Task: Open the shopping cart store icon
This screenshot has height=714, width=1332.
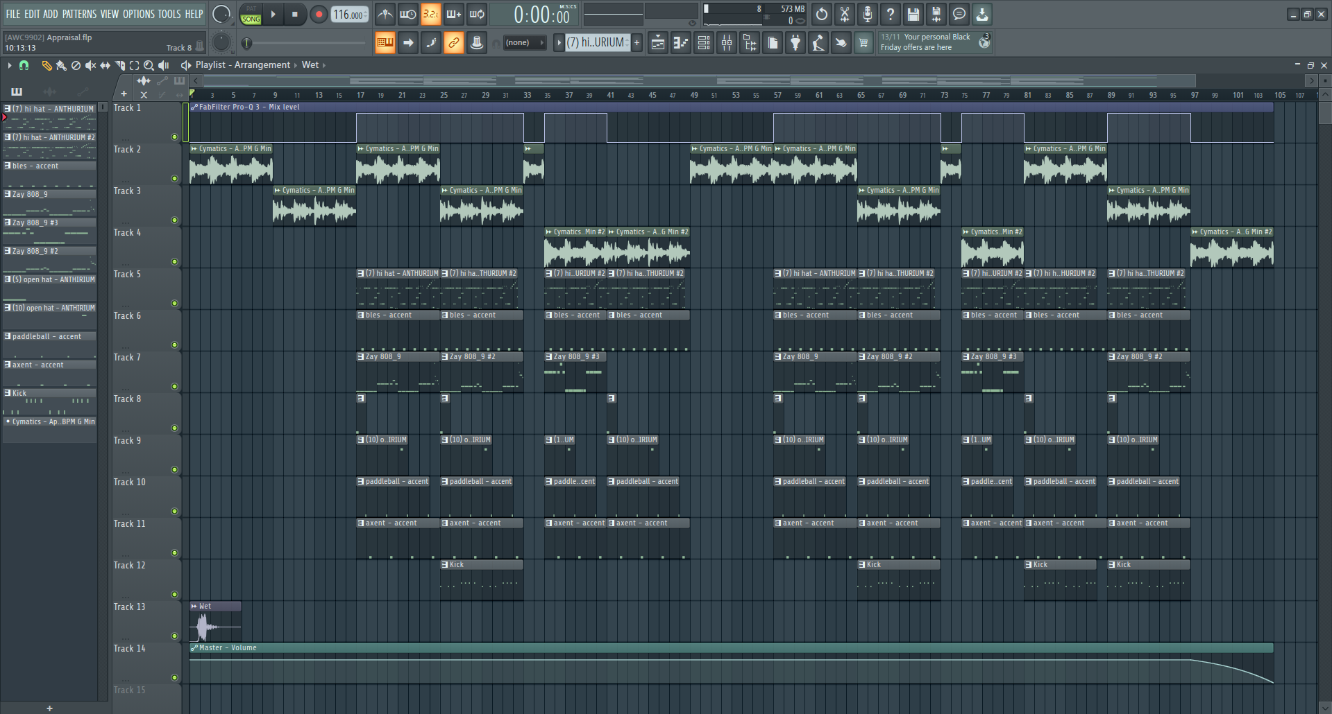Action: (863, 43)
